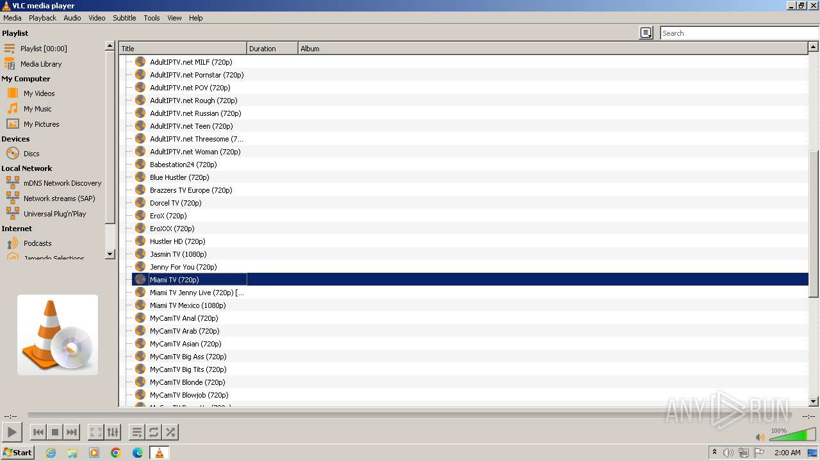This screenshot has width=820, height=461.
Task: Select mDNS Network Discovery
Action: tap(62, 183)
